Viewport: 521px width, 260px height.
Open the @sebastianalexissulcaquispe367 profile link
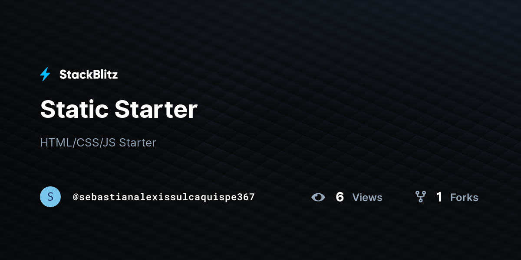[164, 197]
